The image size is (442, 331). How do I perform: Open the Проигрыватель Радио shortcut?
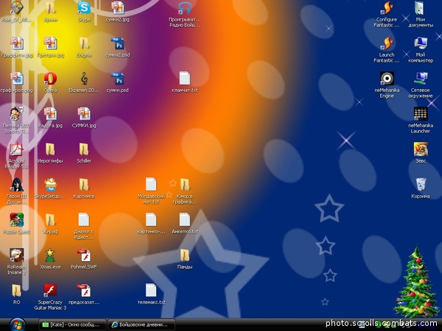point(185,8)
